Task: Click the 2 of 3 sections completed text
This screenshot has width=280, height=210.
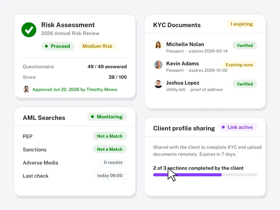Action: pyautogui.click(x=198, y=168)
